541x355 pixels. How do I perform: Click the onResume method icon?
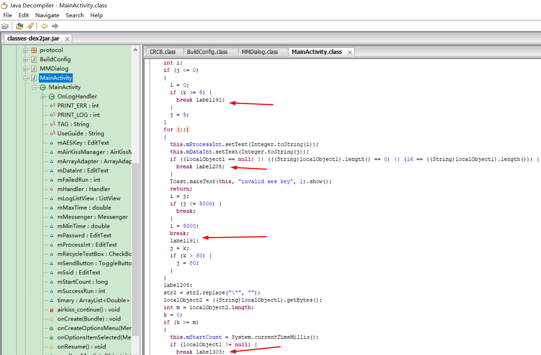point(52,347)
